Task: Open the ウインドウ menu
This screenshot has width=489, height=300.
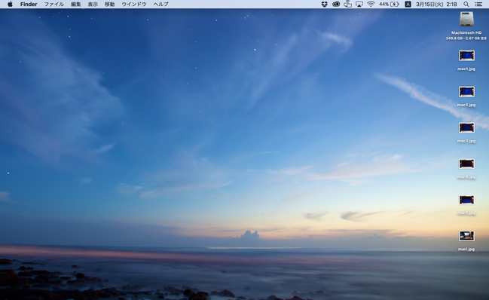Action: (134, 4)
